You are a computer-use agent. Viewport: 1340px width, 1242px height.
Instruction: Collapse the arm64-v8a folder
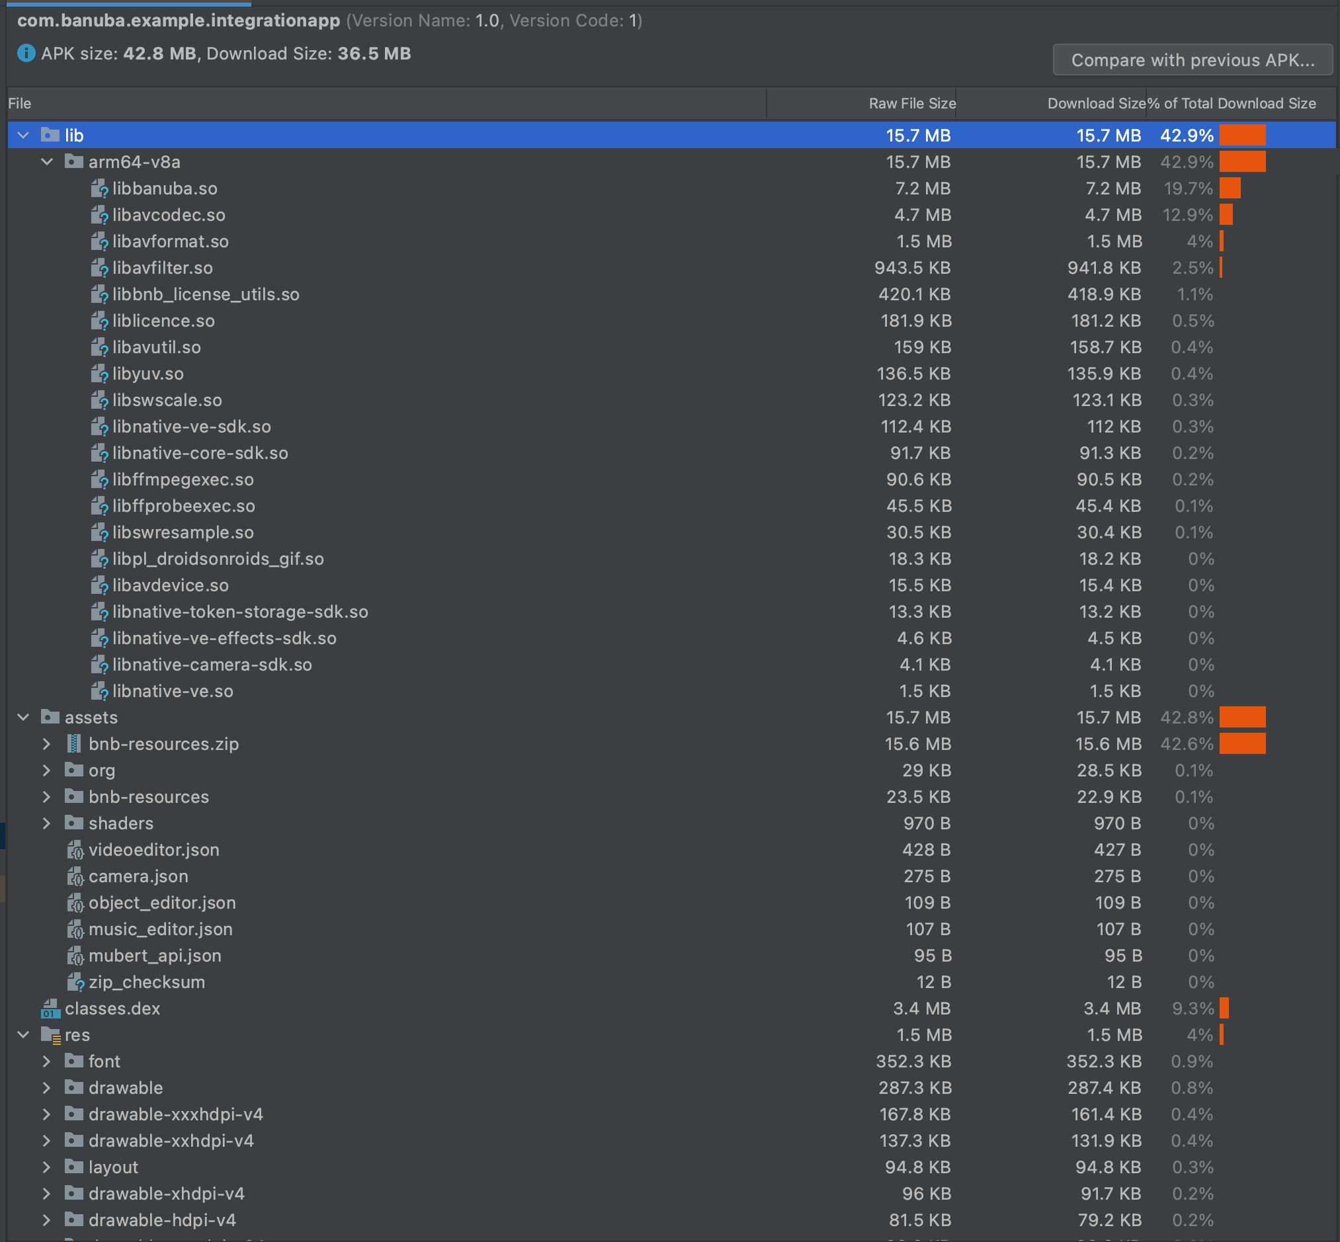(47, 162)
